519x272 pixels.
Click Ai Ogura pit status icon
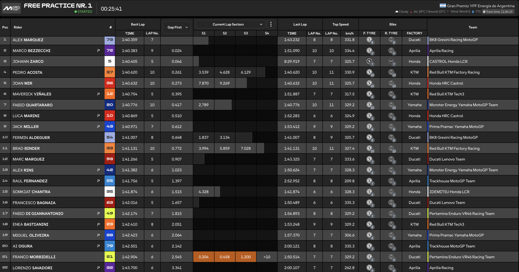click(x=98, y=246)
